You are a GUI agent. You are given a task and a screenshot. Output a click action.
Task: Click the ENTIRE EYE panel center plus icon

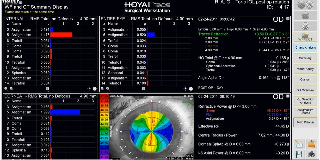point(144,89)
